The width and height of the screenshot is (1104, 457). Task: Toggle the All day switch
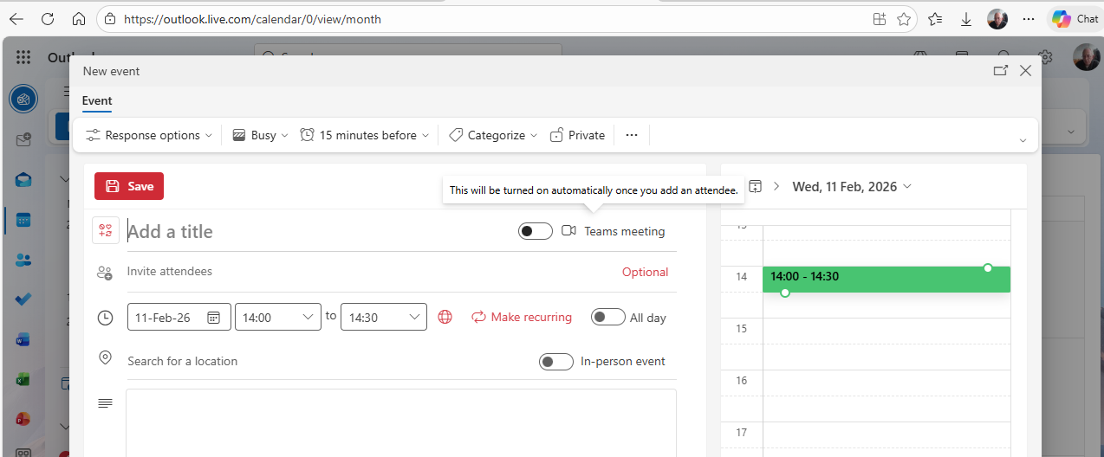tap(608, 317)
